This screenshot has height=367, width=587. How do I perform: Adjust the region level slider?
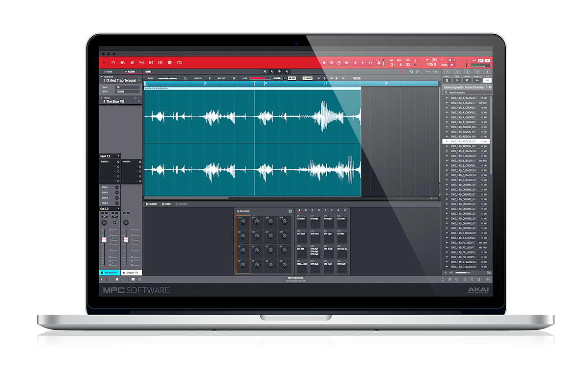pos(260,78)
